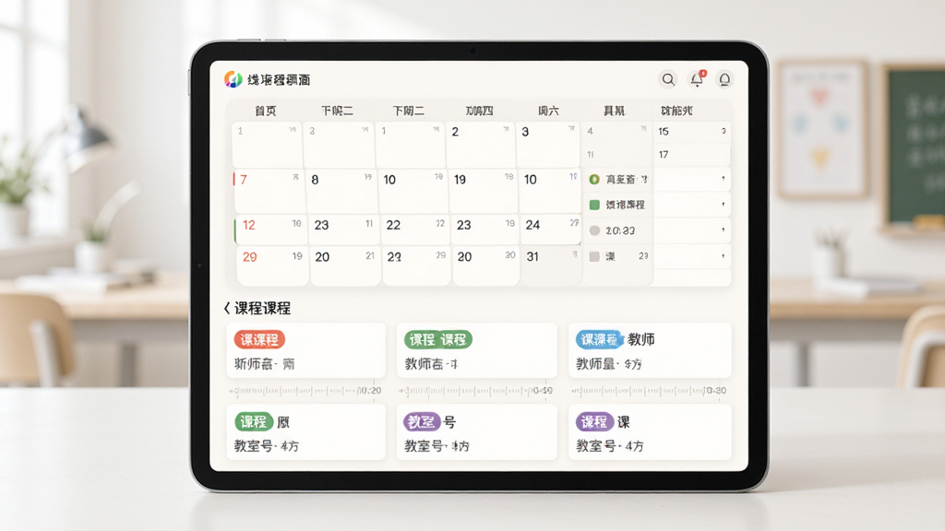The height and width of the screenshot is (531, 945).
Task: Expand the arrow in the gray square row
Action: (724, 256)
